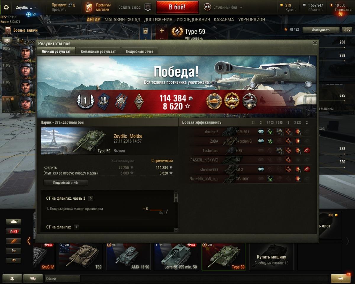This screenshot has height=284, width=355.
Task: Click the Premium shop bag icon
Action: point(89,7)
